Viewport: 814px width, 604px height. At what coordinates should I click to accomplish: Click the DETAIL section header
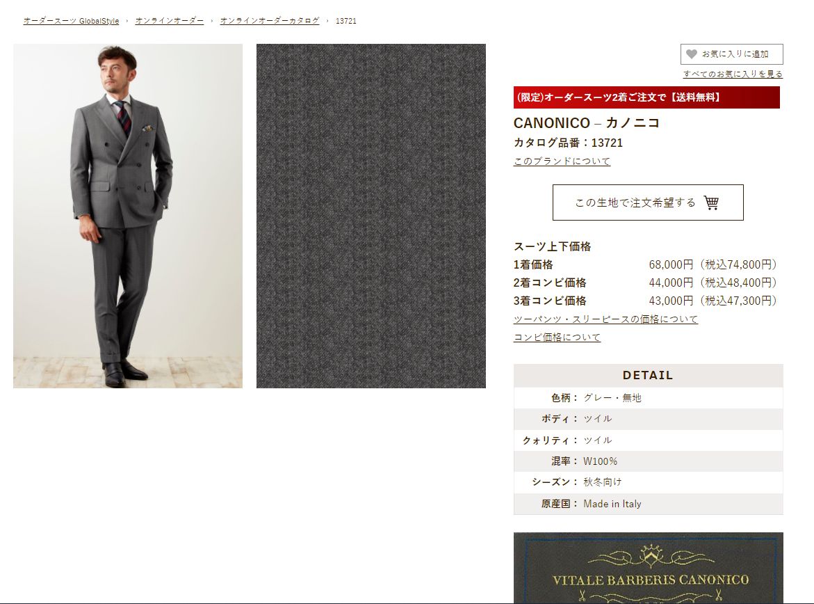click(649, 375)
